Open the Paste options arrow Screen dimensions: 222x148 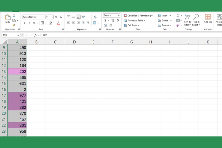pyautogui.click(x=7, y=25)
